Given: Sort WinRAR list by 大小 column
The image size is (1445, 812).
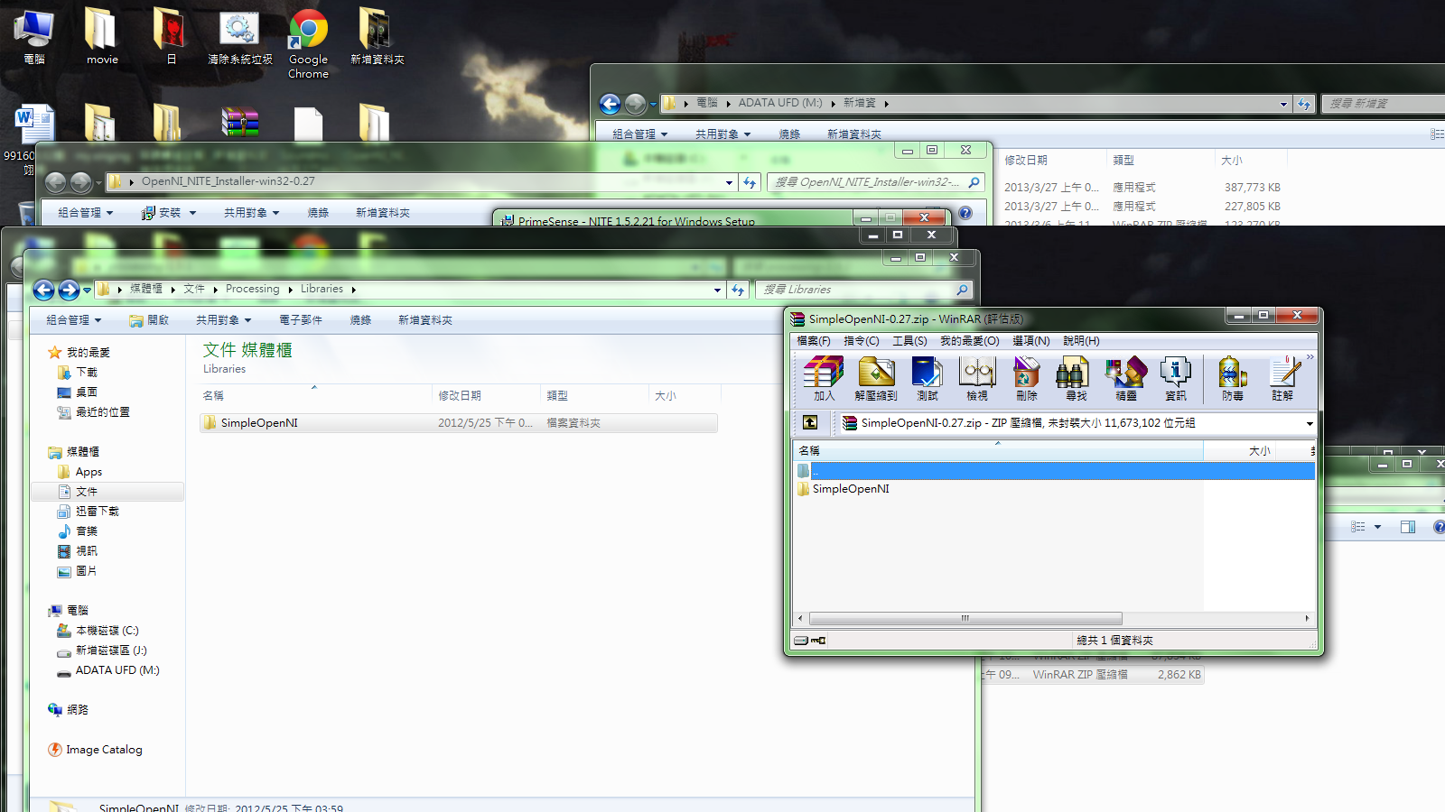Looking at the screenshot, I should tap(1258, 450).
